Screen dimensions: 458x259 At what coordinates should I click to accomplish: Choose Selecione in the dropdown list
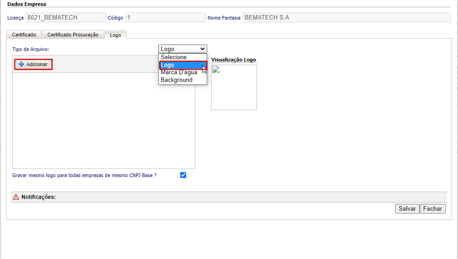pos(183,57)
